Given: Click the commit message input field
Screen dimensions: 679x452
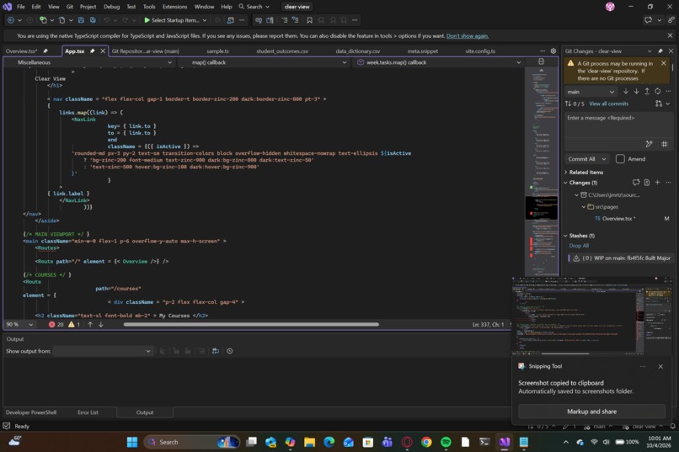Looking at the screenshot, I should pyautogui.click(x=618, y=125).
